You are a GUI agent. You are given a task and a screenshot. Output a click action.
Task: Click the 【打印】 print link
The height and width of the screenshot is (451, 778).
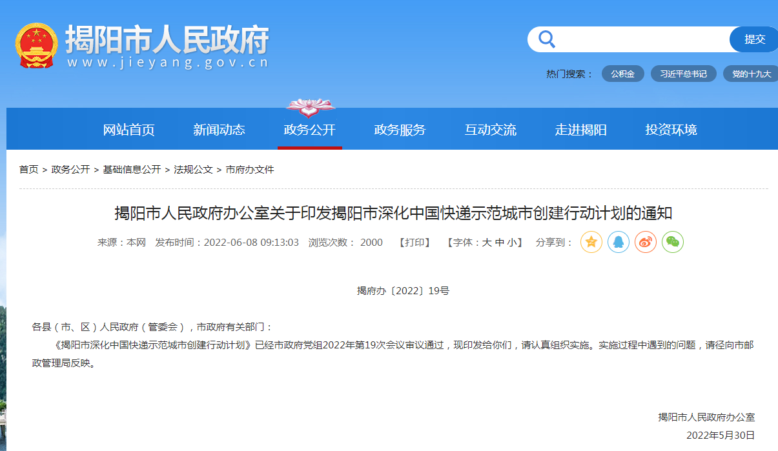pyautogui.click(x=415, y=243)
